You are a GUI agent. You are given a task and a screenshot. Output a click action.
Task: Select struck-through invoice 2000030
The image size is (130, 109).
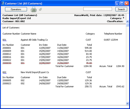7,63
